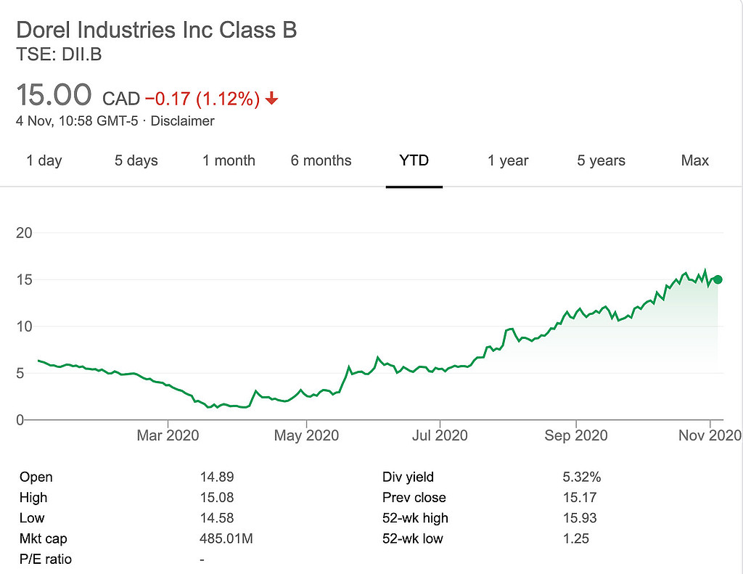
Task: View the 5 years chart range
Action: [601, 160]
